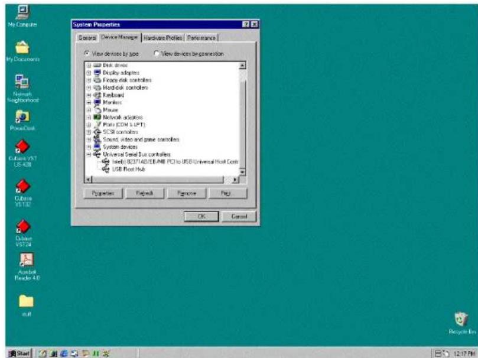Click the USB Root Hub device icon

tap(106, 169)
